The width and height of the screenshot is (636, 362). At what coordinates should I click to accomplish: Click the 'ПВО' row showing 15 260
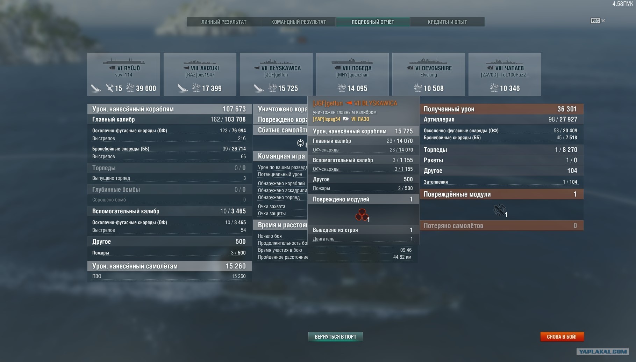coord(170,276)
